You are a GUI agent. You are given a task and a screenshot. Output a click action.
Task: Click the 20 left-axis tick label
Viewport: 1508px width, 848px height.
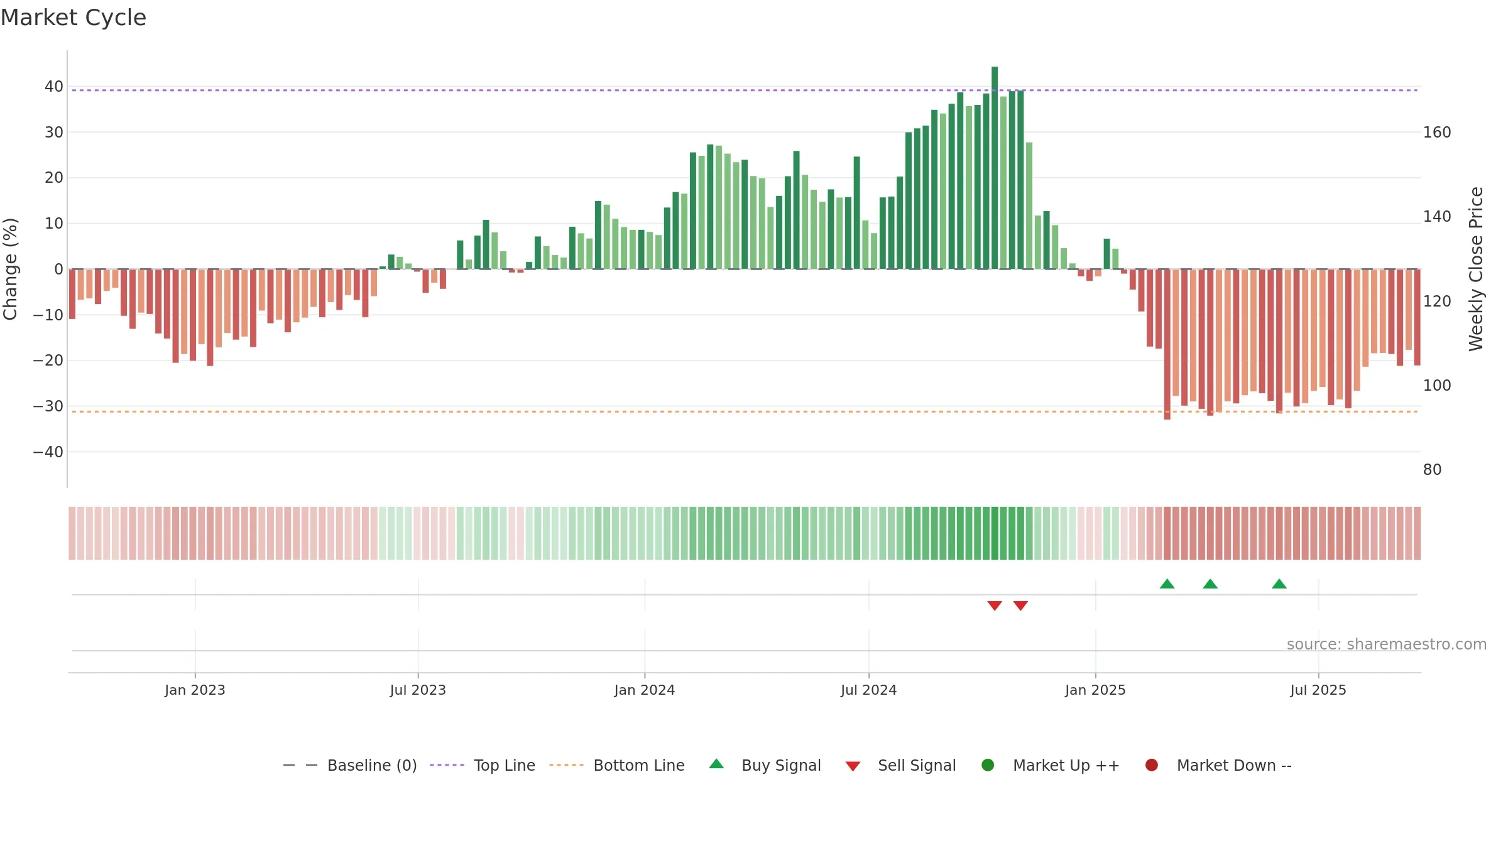point(54,178)
